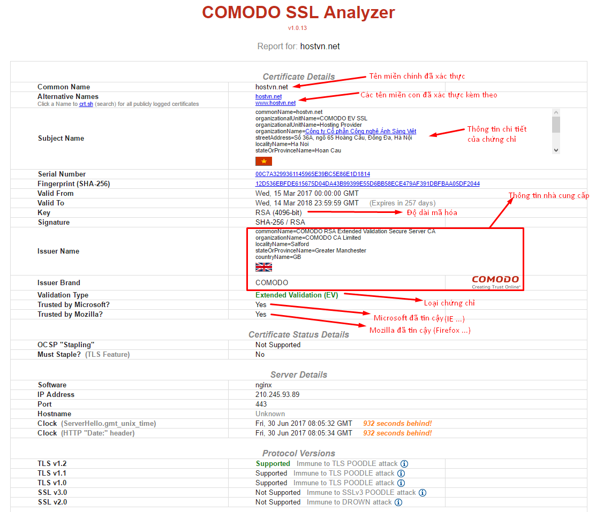Click the COMODO SSL Analyzer title

pos(298,12)
